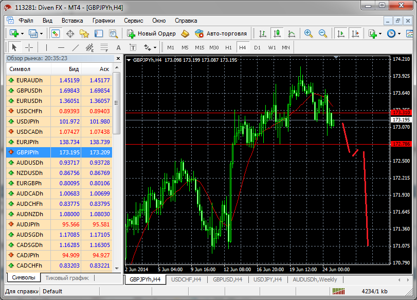The image size is (417, 300).
Task: Expand the New Chart dropdown arrow
Action: point(22,34)
